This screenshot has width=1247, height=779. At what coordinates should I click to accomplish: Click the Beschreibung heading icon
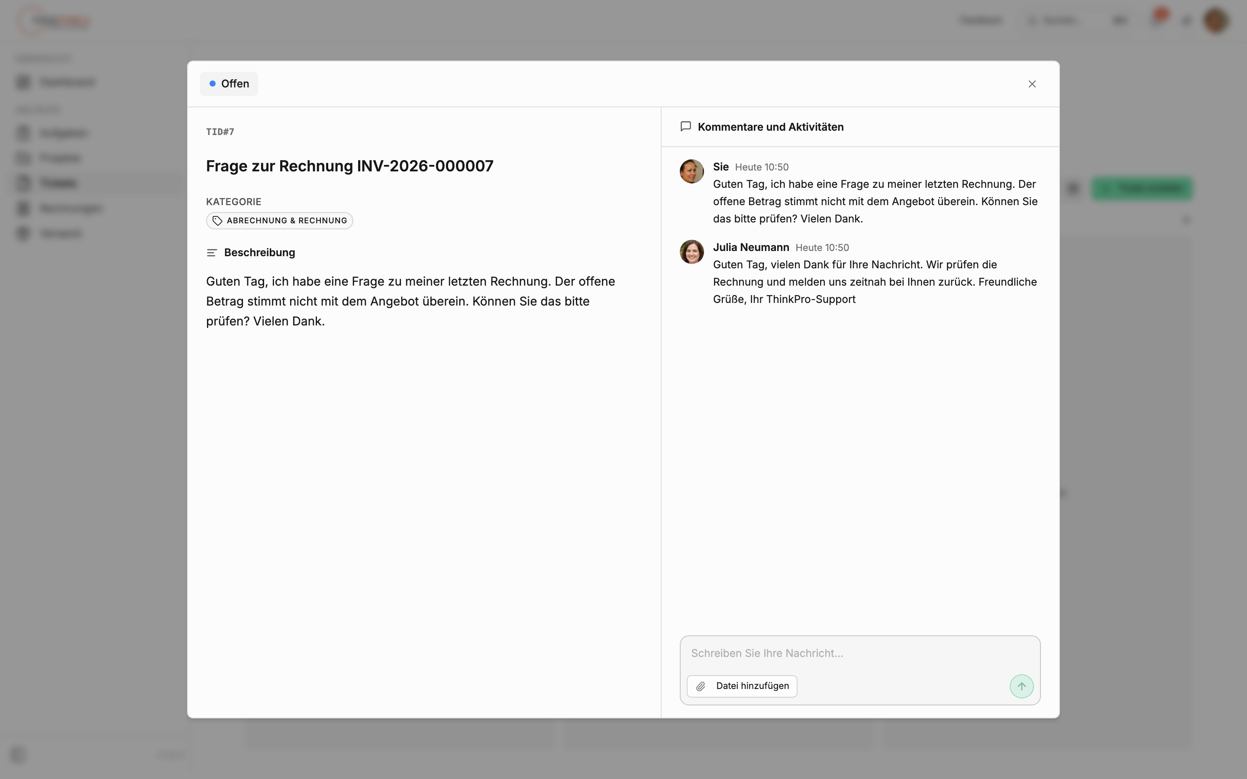212,253
